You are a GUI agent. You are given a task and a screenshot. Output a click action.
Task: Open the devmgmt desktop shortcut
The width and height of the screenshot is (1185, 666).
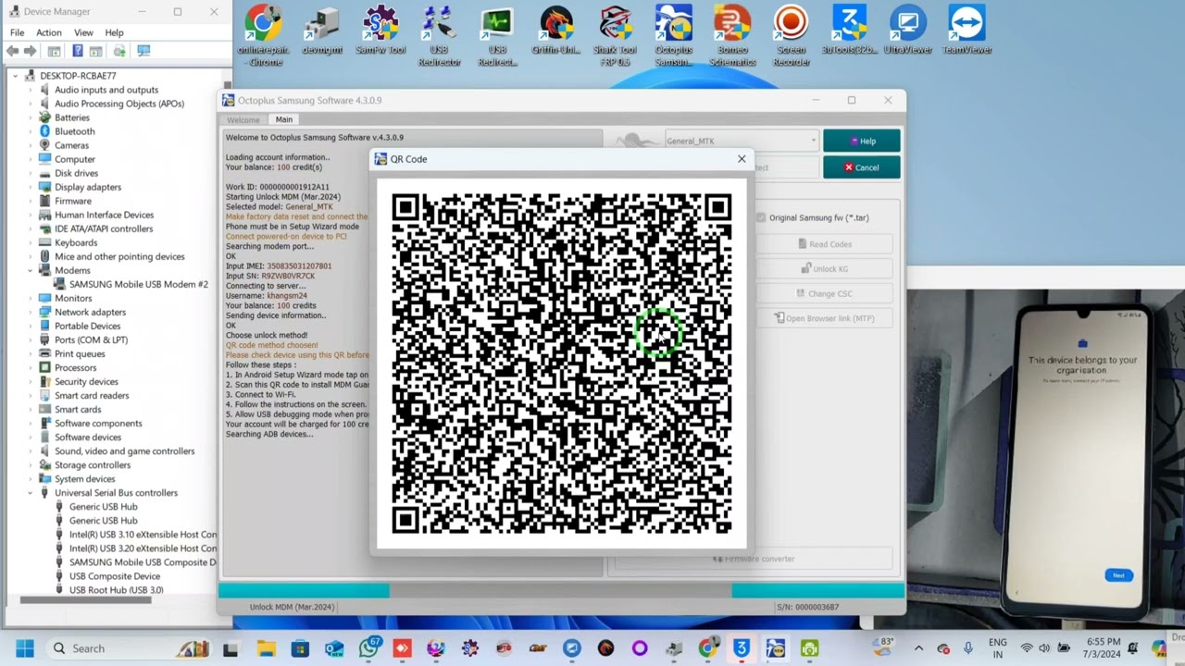322,31
